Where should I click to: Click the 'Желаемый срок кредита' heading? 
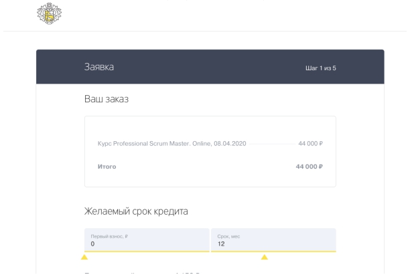(136, 211)
